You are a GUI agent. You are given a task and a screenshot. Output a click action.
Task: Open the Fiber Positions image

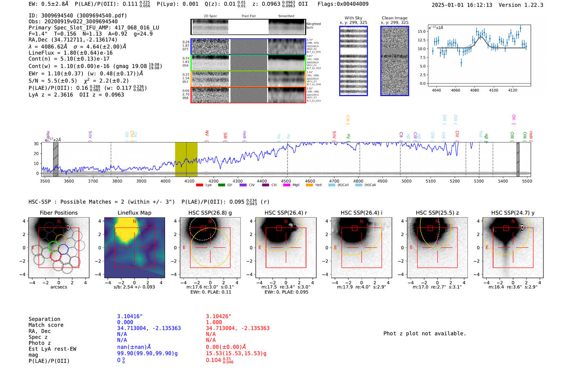[x=58, y=247]
